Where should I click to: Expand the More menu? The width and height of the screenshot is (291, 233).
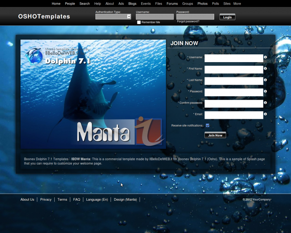point(237,3)
